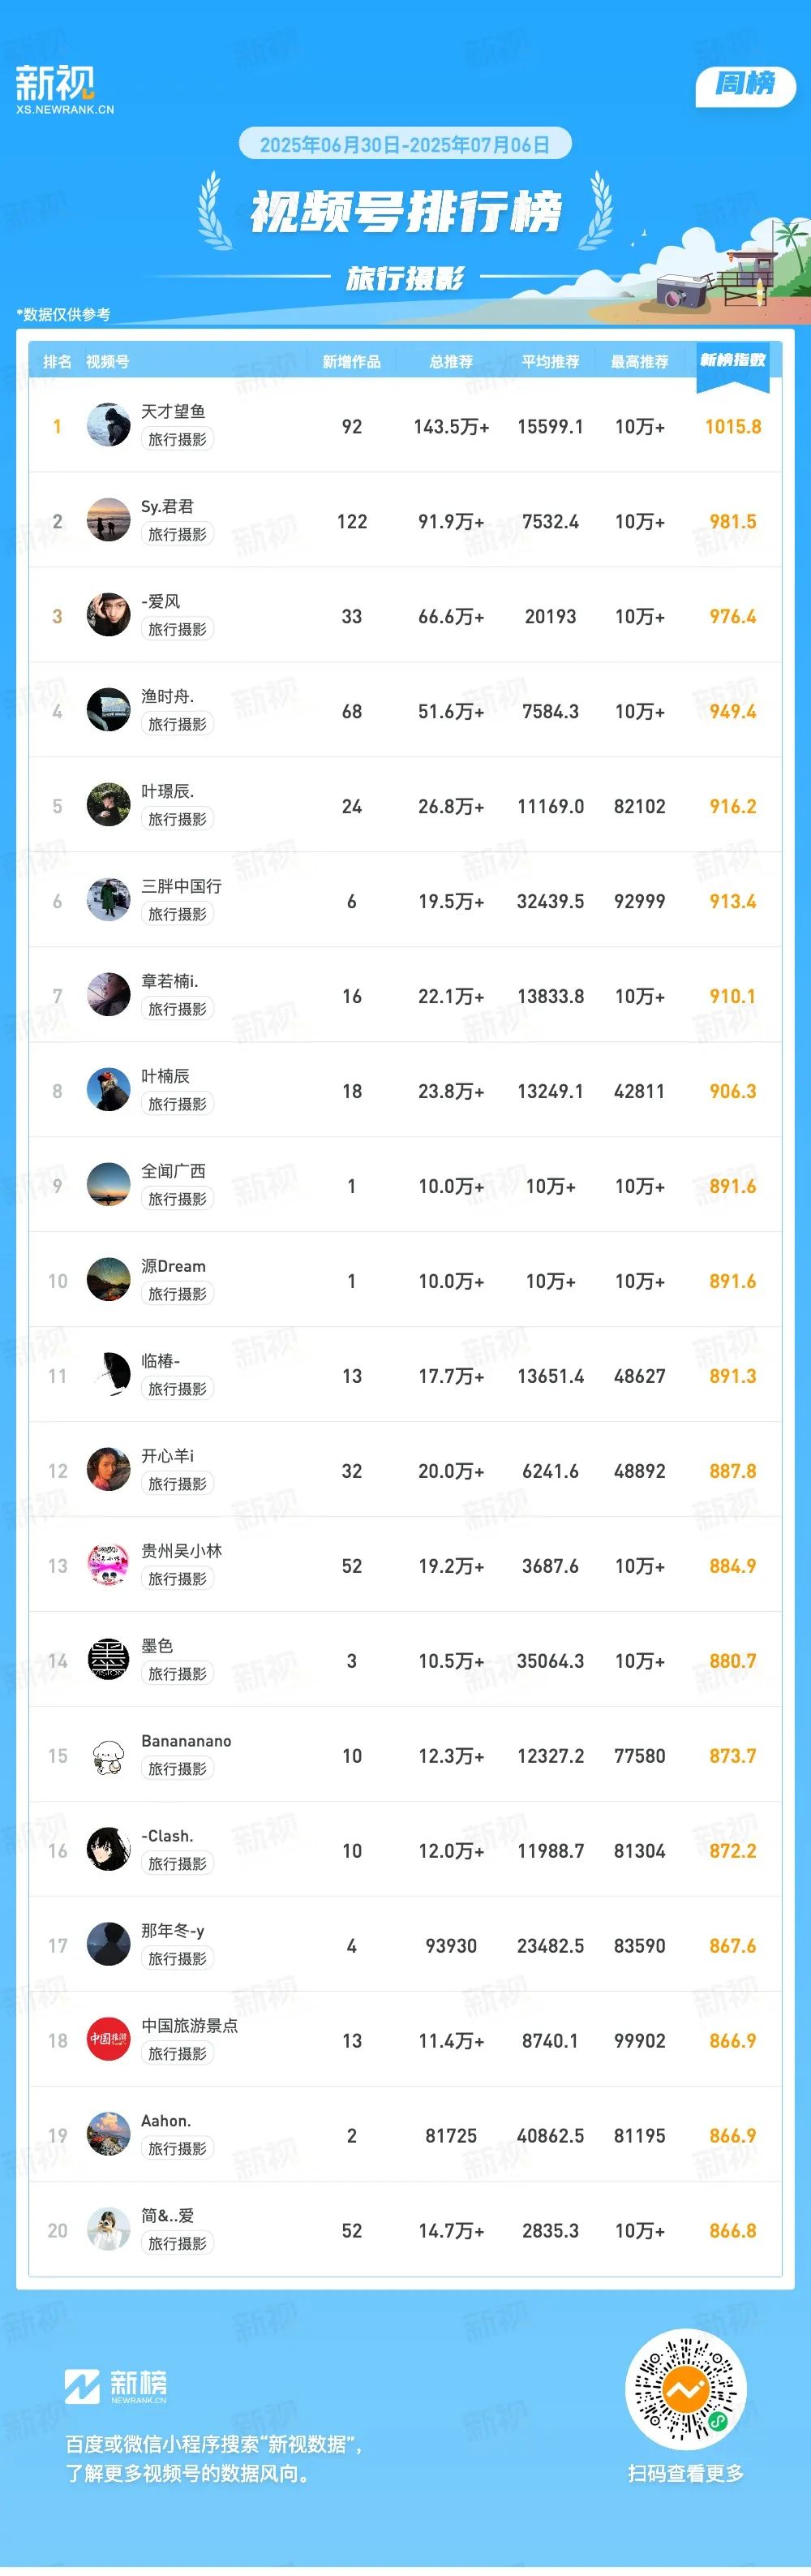Click the date range 2025年06月30日-07月06日 pill

point(405,144)
